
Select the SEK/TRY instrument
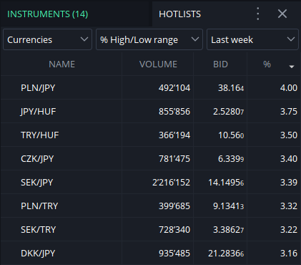click(39, 230)
